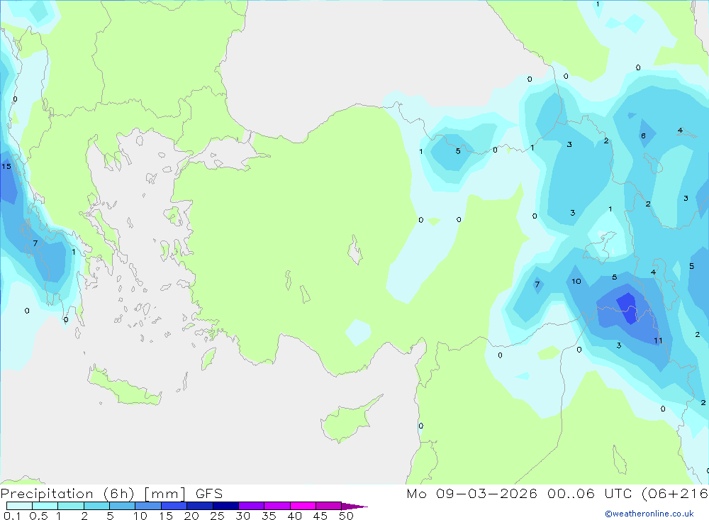Click the 40–45 mm magenta legend box
709x520 pixels.
pos(303,506)
